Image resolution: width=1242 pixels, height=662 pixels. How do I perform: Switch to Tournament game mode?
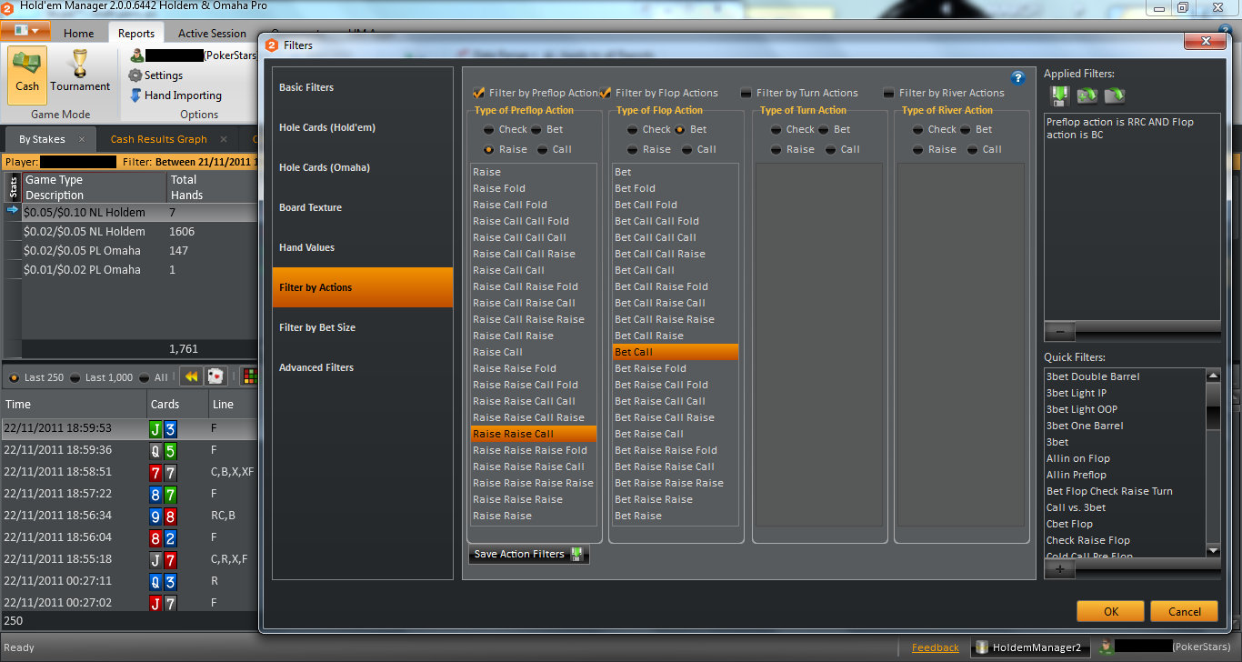tap(80, 72)
